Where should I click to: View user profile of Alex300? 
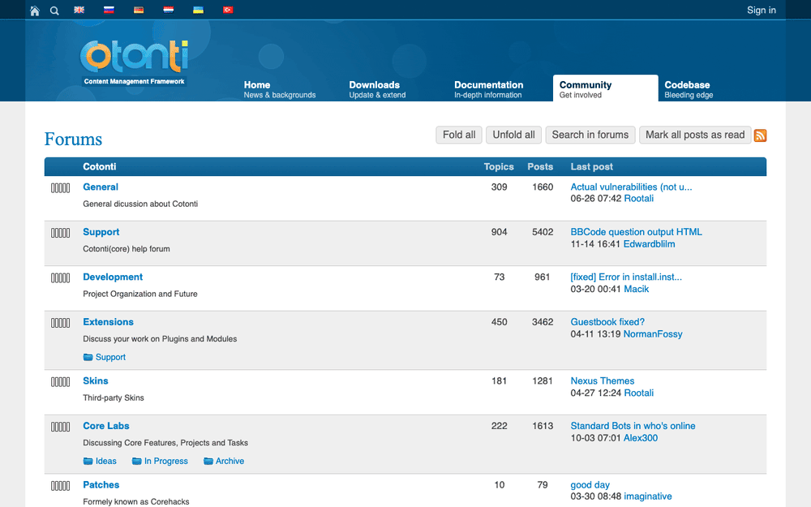point(641,438)
